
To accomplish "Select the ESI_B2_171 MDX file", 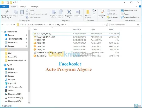I will [76, 46].
